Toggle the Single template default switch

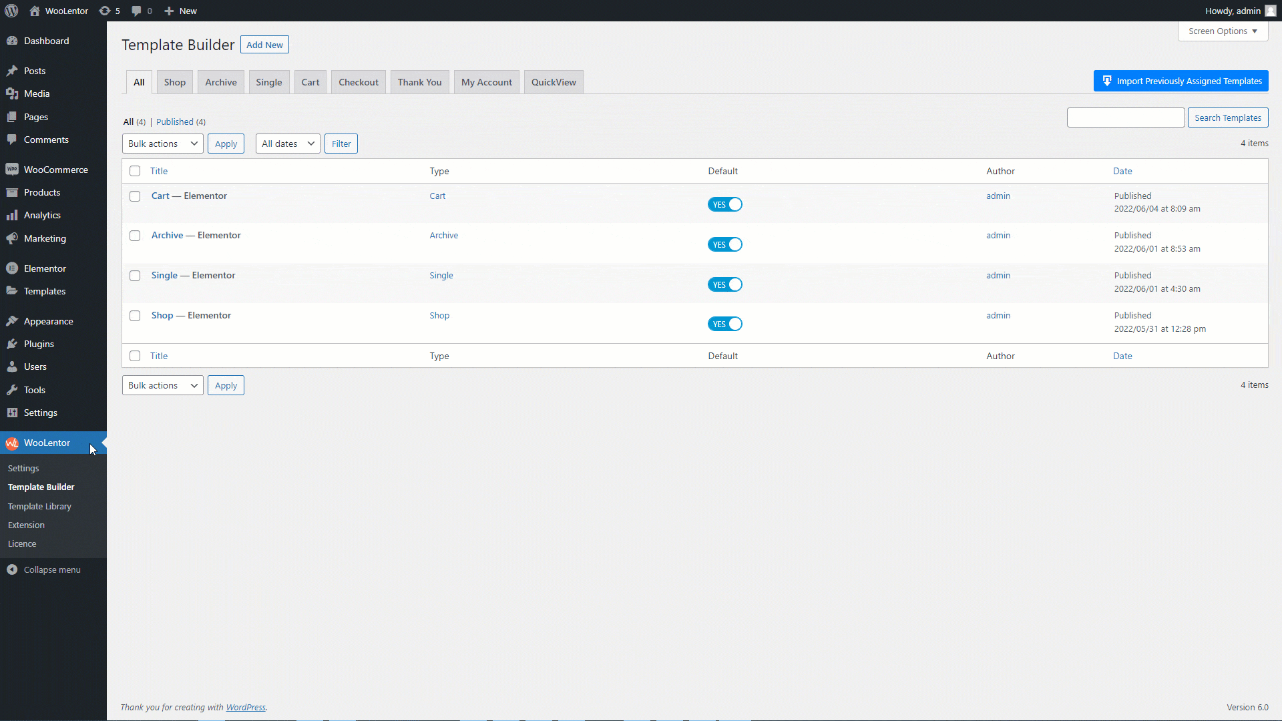coord(725,284)
